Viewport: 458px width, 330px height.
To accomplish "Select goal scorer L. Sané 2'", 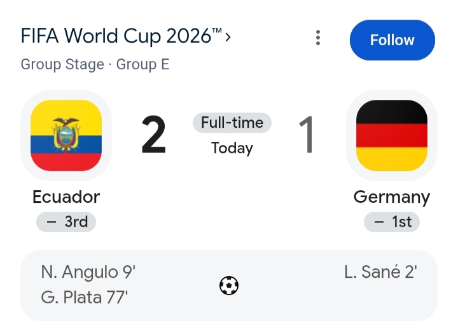I will 380,272.
